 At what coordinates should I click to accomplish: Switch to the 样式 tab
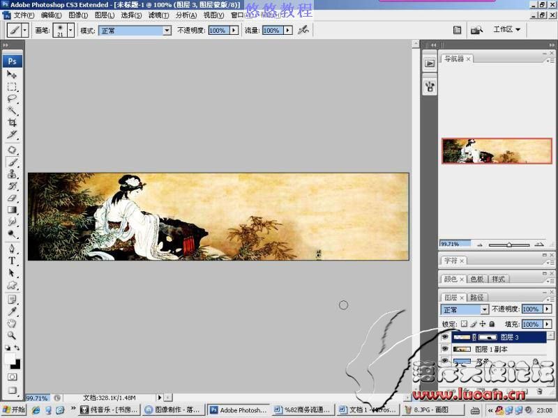(499, 279)
